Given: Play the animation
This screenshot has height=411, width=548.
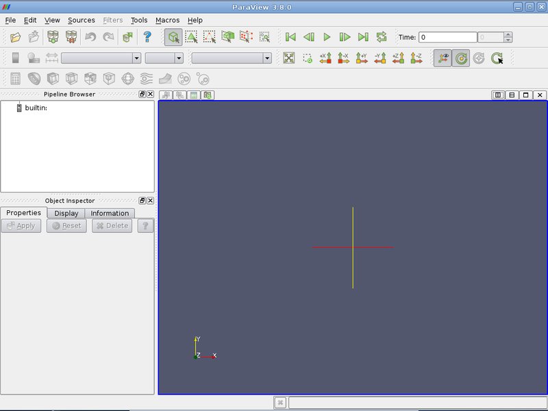Looking at the screenshot, I should tap(327, 37).
